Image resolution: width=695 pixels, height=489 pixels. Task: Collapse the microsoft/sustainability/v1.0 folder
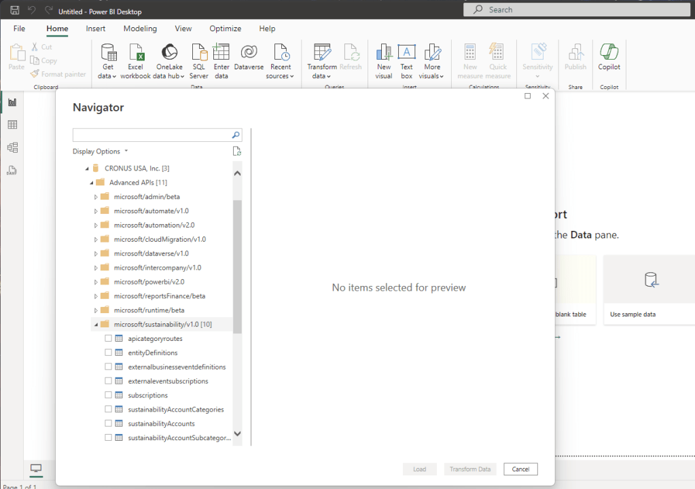pos(96,325)
